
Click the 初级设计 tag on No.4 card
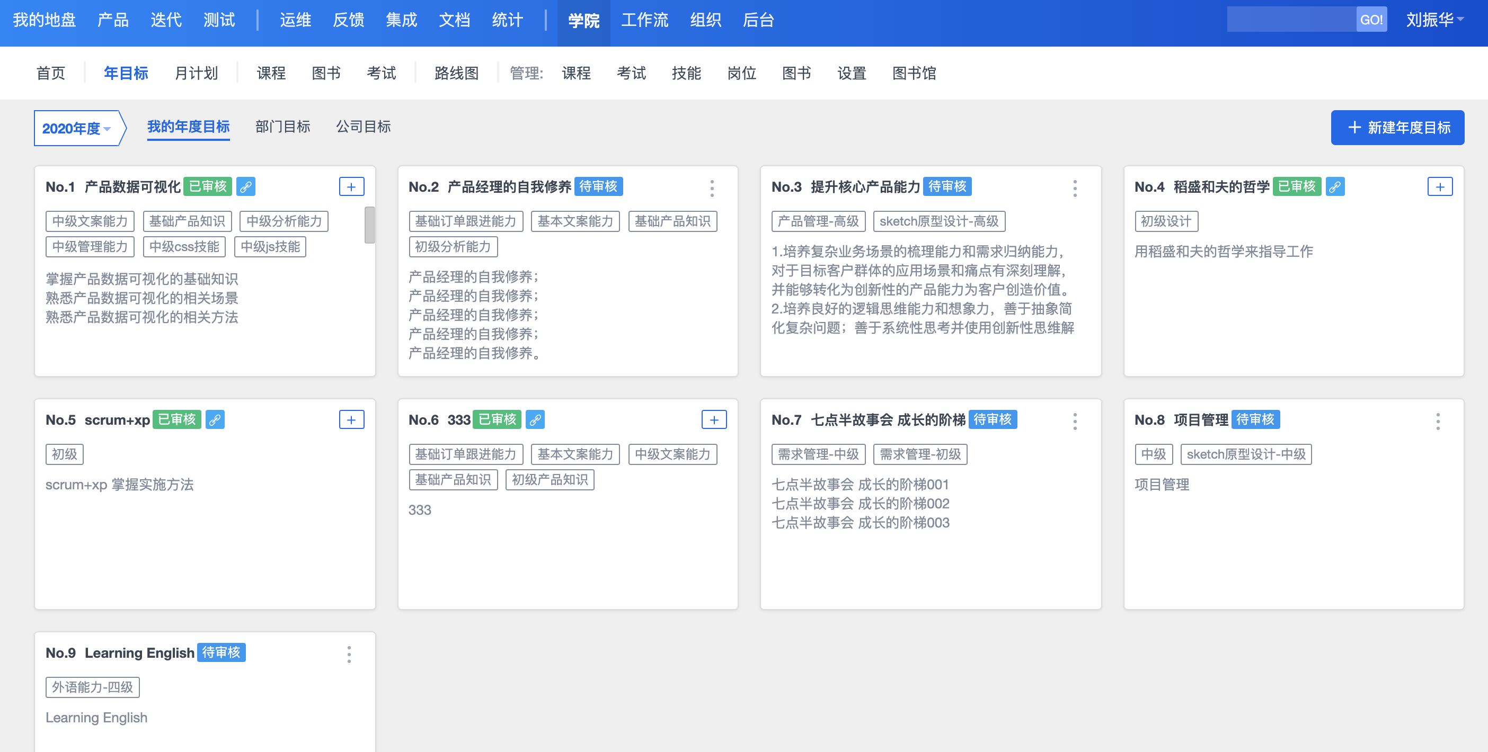1166,221
